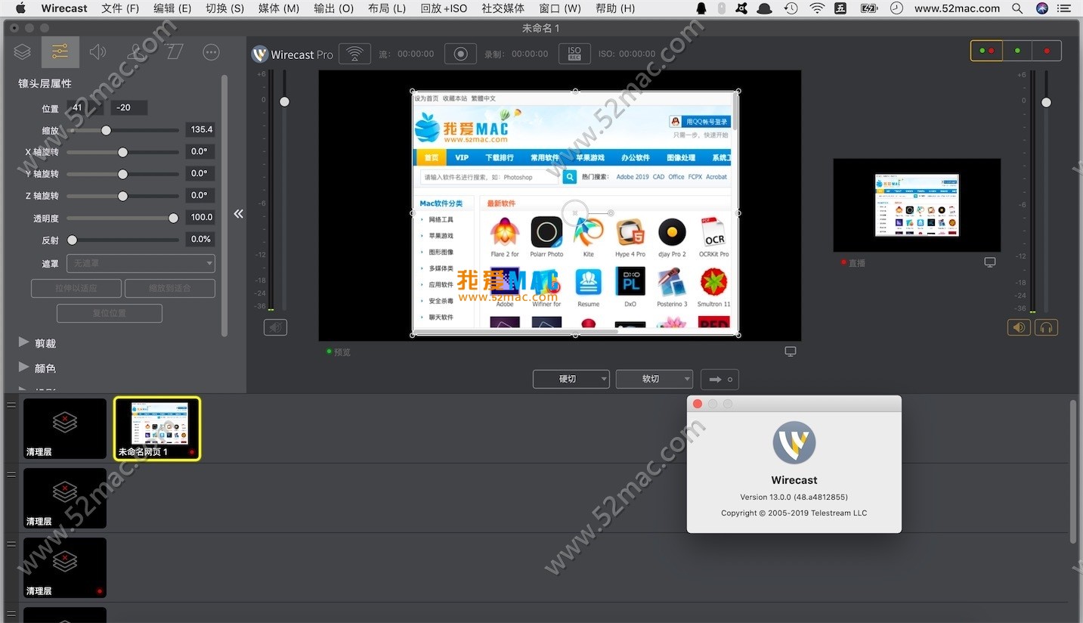Screen dimensions: 1083x623
Task: Open the more options ellipsis icon
Action: point(212,52)
